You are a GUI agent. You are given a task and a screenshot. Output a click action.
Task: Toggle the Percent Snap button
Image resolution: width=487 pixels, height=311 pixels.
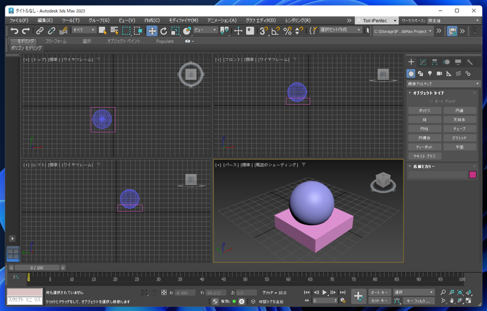pos(287,30)
